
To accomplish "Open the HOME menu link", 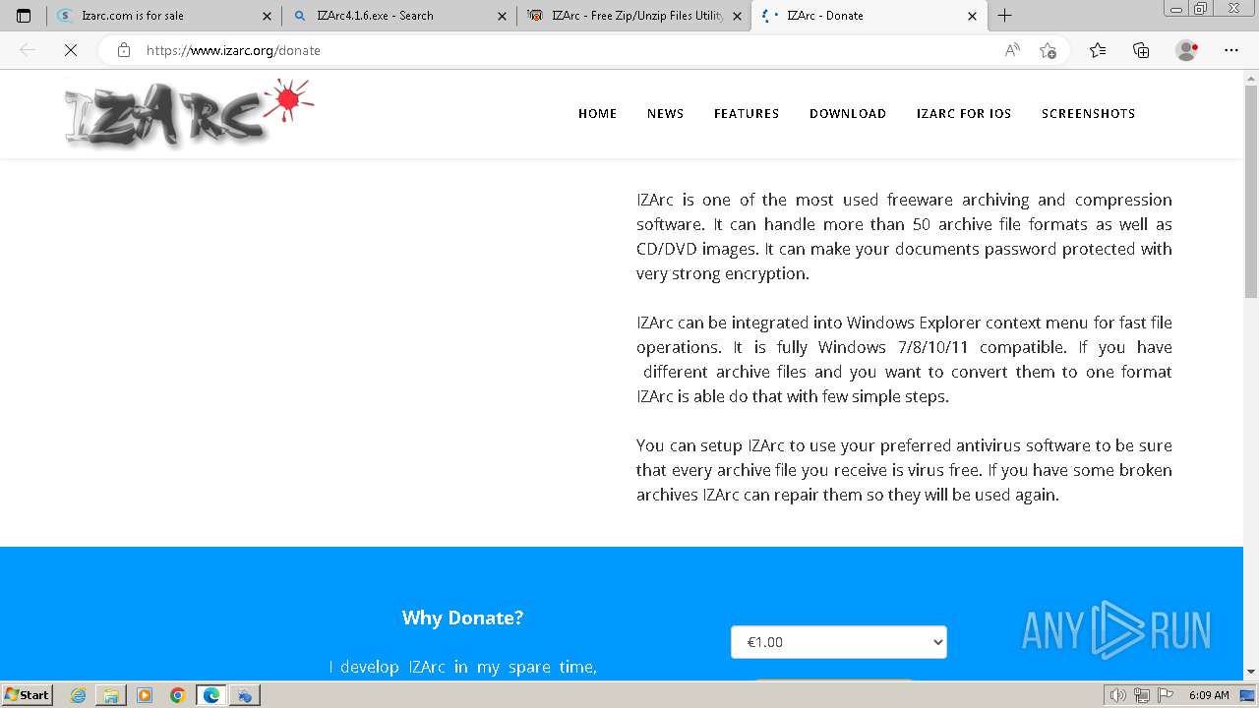I will click(x=597, y=113).
